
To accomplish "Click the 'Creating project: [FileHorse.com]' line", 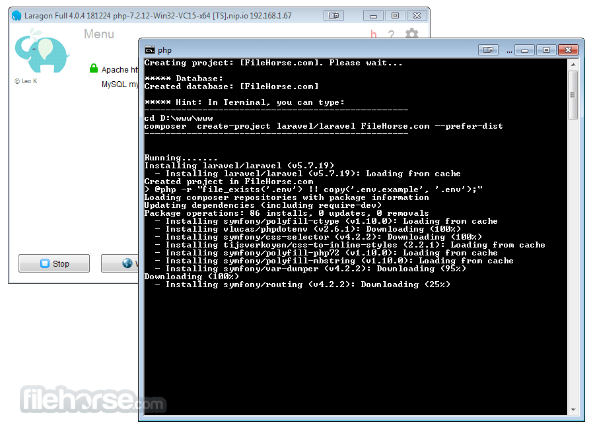I will click(x=273, y=63).
